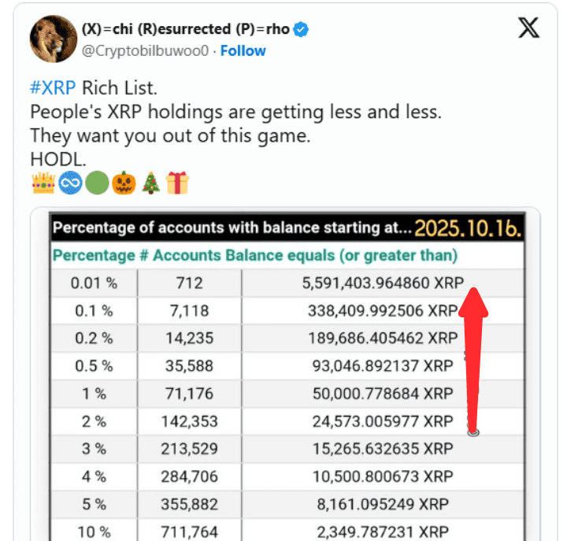Click the blue infinity emoji
567x541 pixels.
coord(69,183)
